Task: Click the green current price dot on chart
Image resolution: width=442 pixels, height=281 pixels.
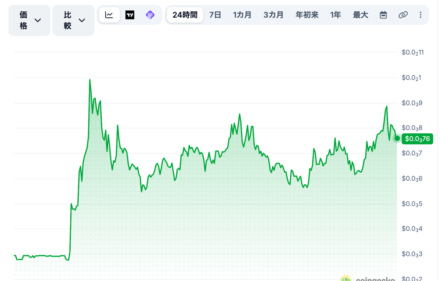Action: tap(397, 138)
